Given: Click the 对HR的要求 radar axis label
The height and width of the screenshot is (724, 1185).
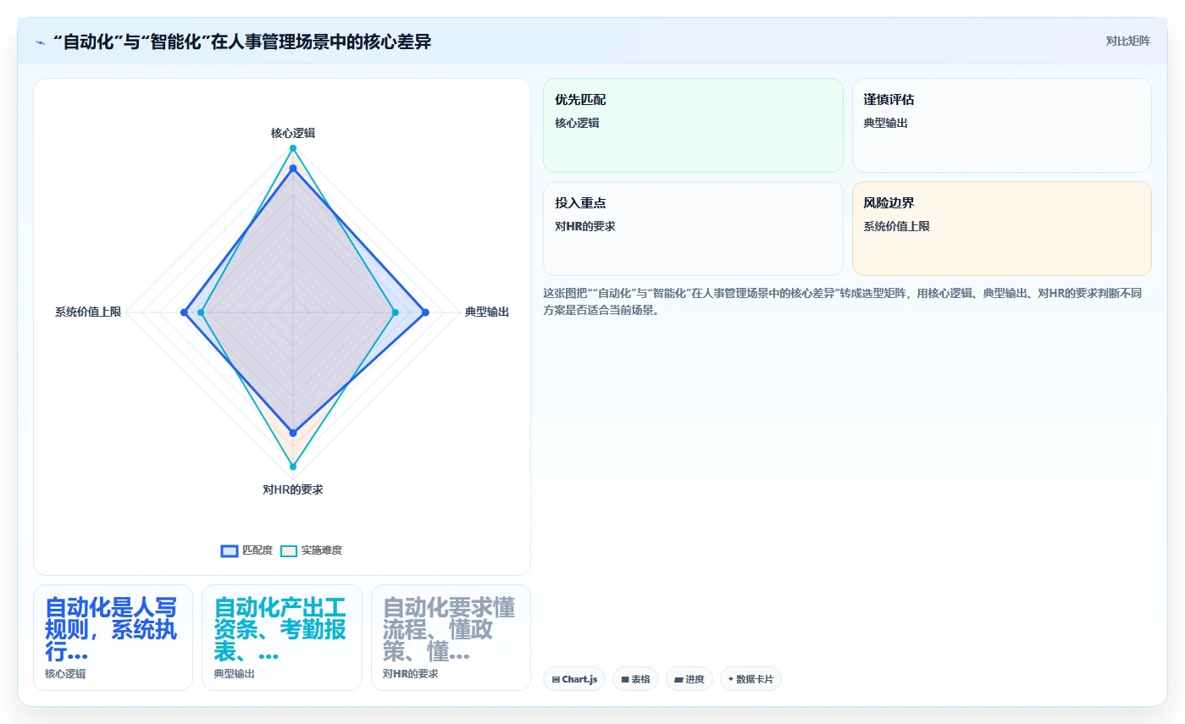Looking at the screenshot, I should 293,489.
